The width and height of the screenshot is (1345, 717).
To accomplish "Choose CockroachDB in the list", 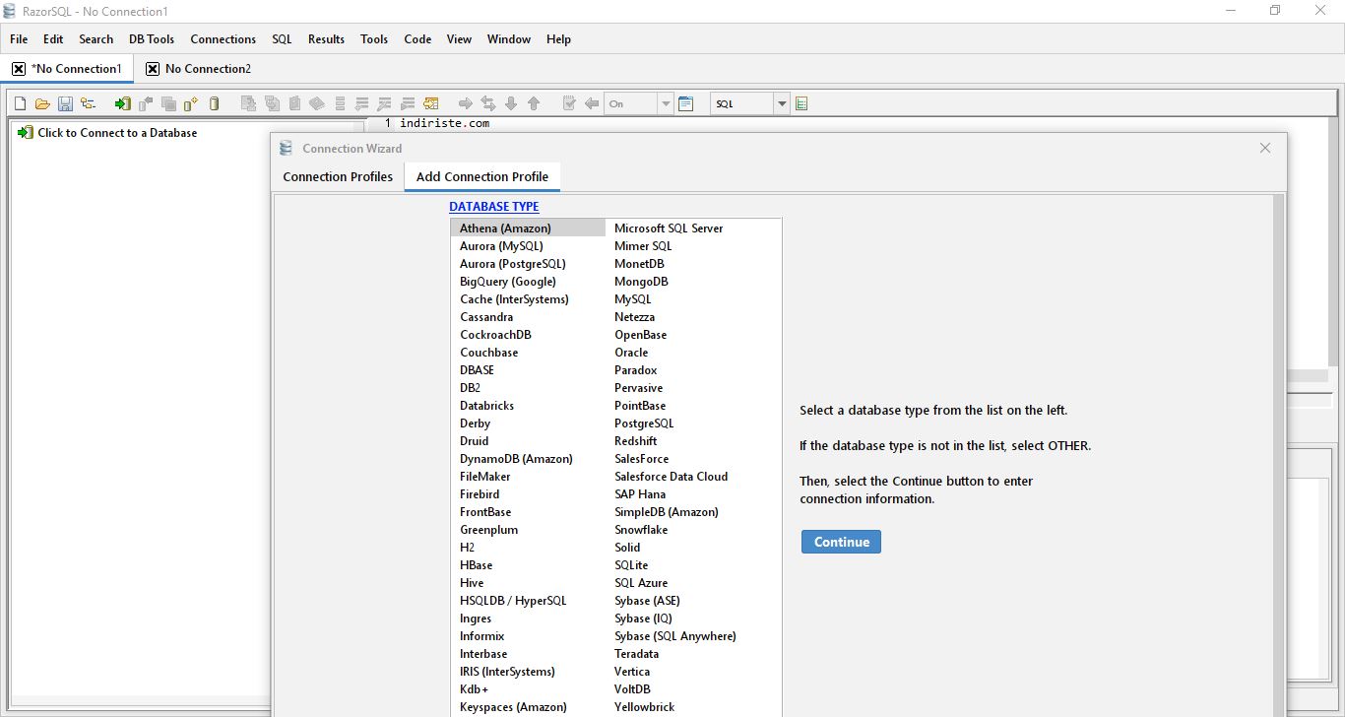I will [495, 335].
